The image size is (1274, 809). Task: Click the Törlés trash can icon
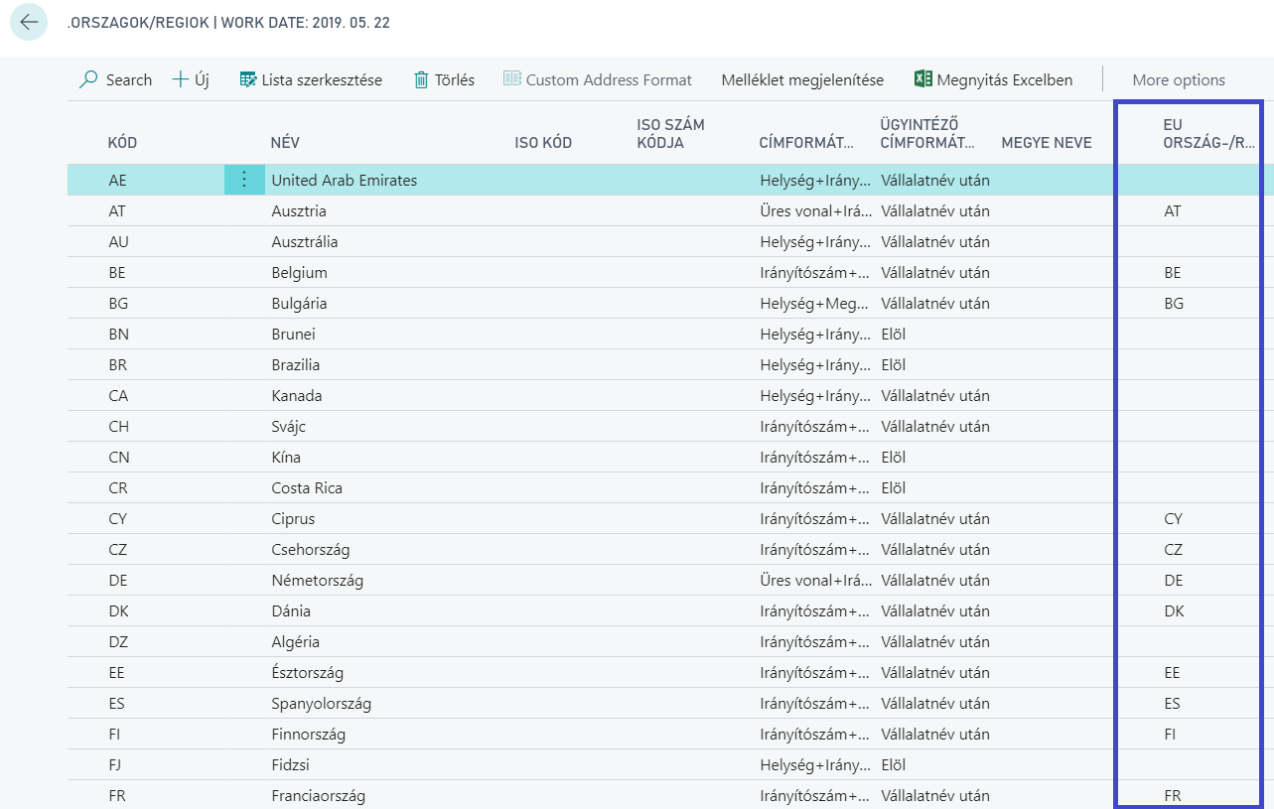(421, 79)
